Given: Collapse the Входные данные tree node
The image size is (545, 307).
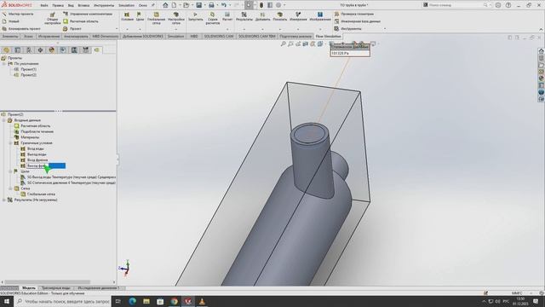Looking at the screenshot, I should coord(4,120).
